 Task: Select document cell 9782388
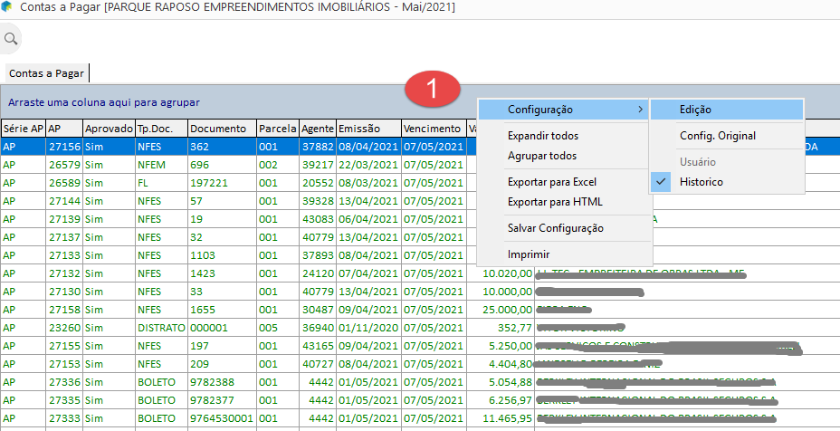click(223, 382)
